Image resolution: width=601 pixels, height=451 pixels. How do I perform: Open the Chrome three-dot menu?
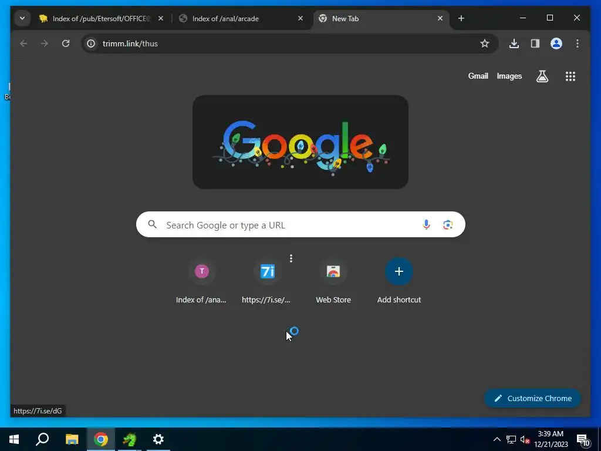578,43
